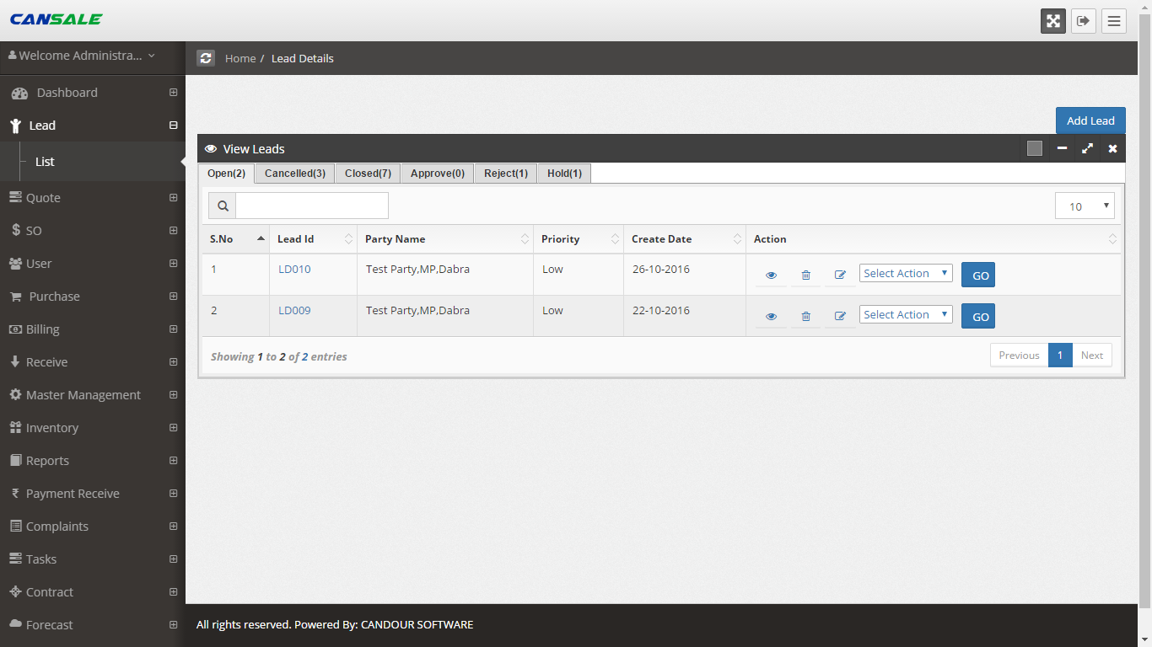Open the LD009 lead link
Viewport: 1152px width, 647px height.
294,311
